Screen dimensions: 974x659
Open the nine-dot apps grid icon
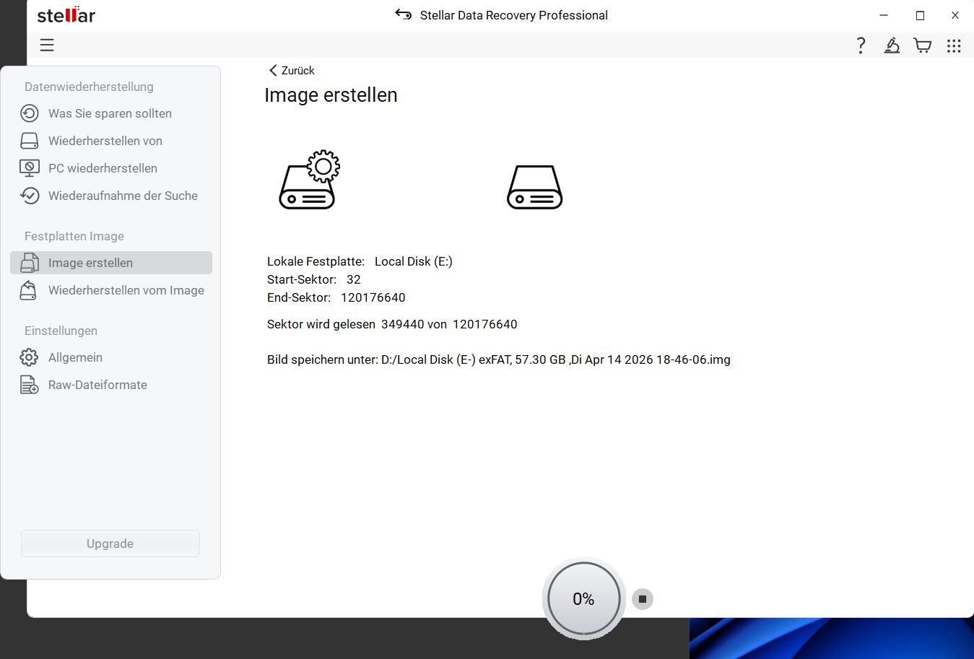coord(954,45)
